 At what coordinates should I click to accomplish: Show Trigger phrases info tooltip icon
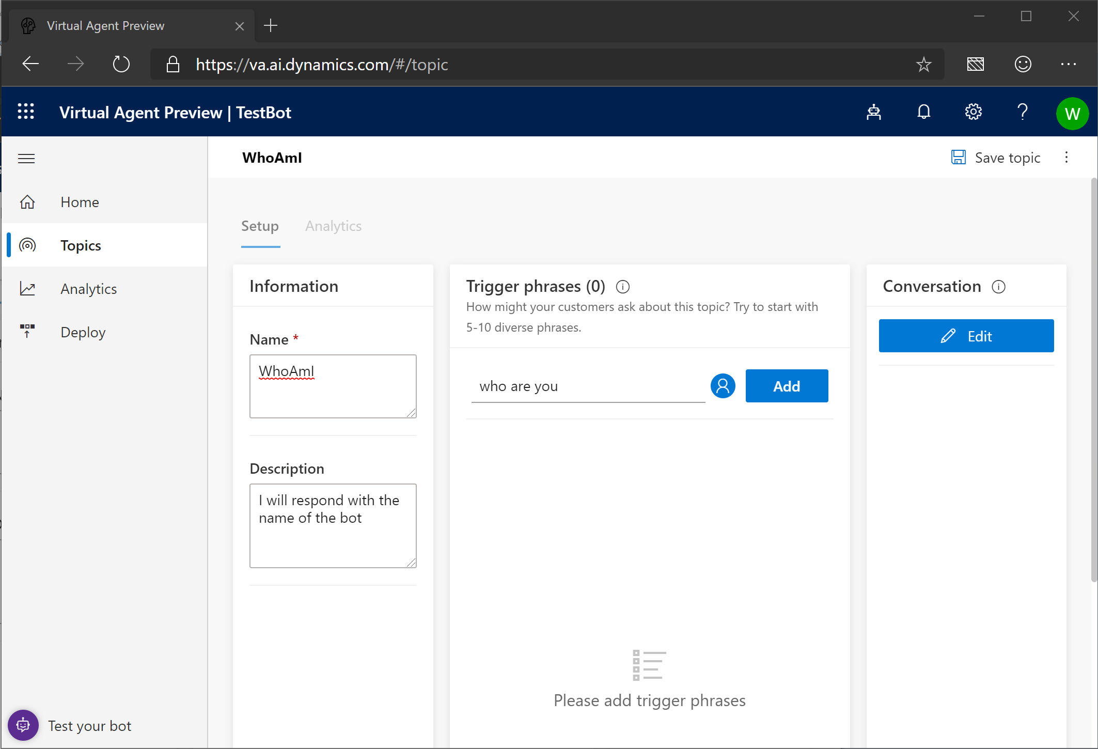(623, 286)
